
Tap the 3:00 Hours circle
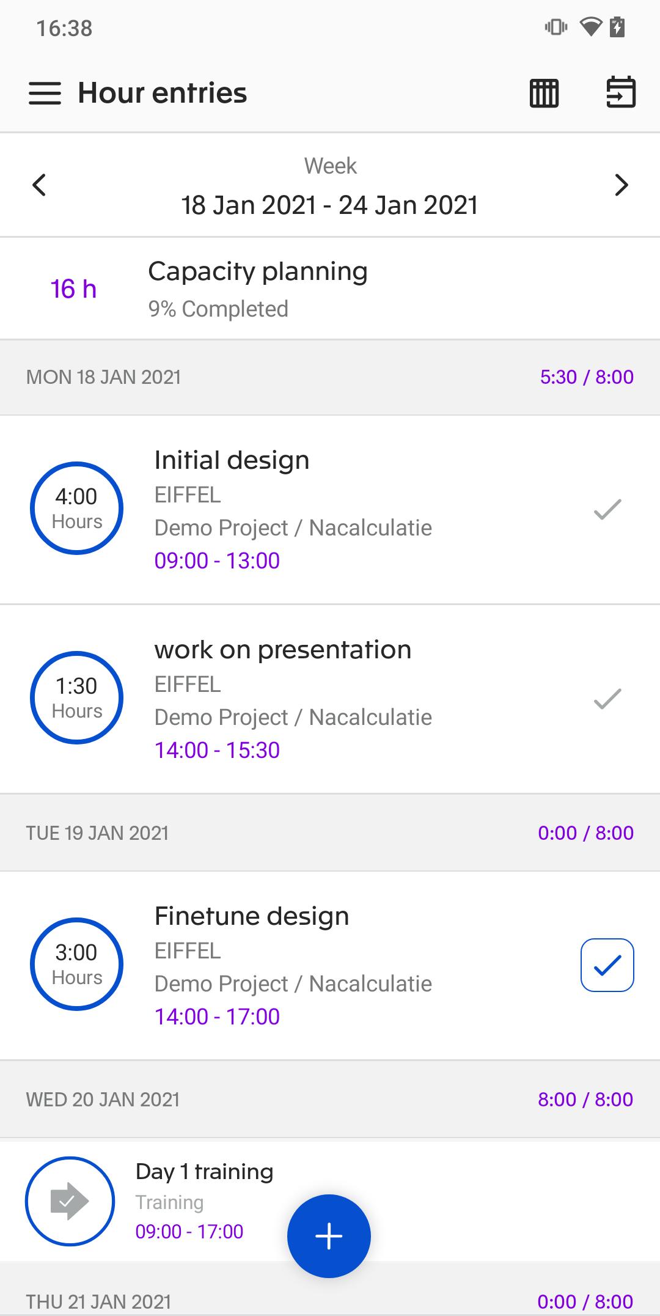tap(76, 964)
